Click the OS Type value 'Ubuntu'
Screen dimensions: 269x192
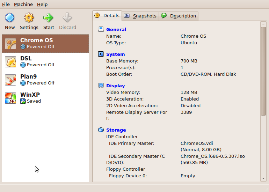click(x=189, y=43)
